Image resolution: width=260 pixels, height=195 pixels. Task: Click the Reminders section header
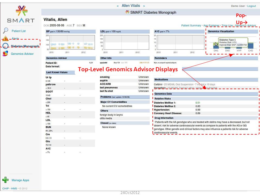pyautogui.click(x=206, y=58)
